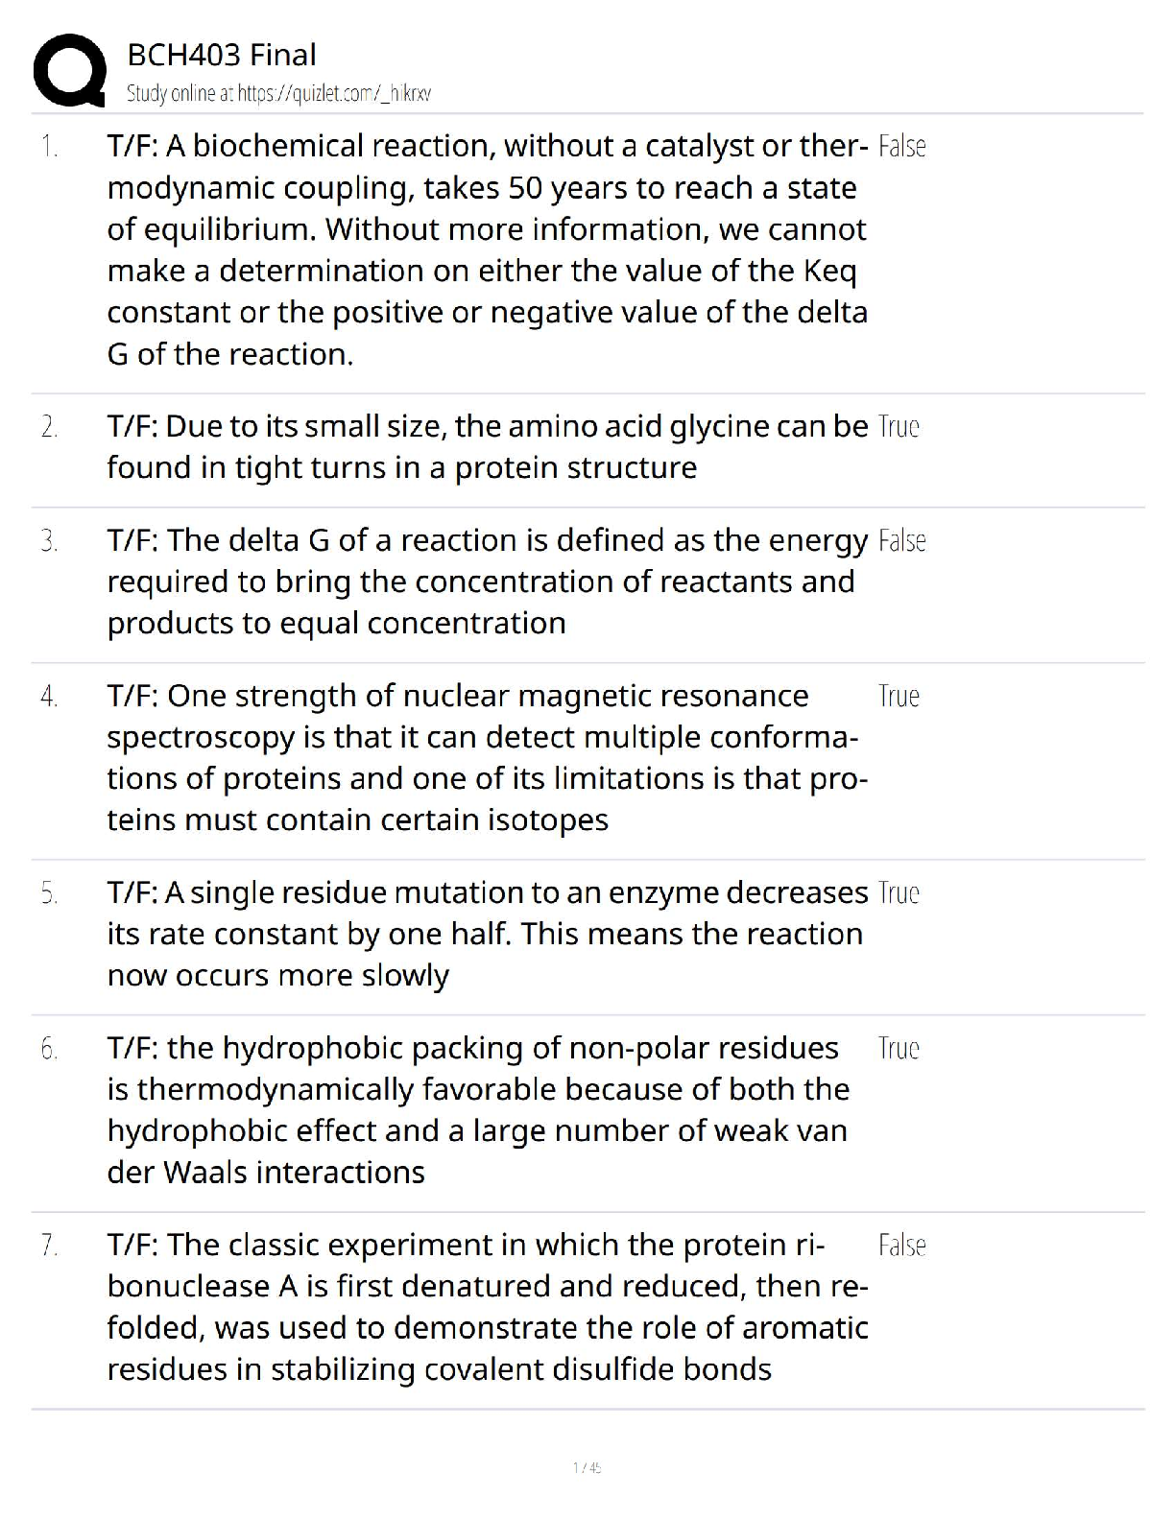Click the ribonuclease A experiment question text
1175x1520 pixels.
click(487, 1306)
